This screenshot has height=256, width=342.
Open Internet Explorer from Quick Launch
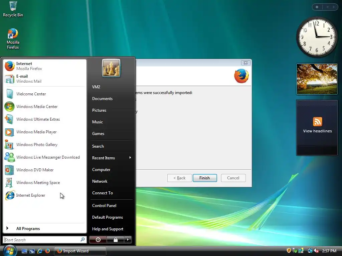pyautogui.click(x=40, y=251)
